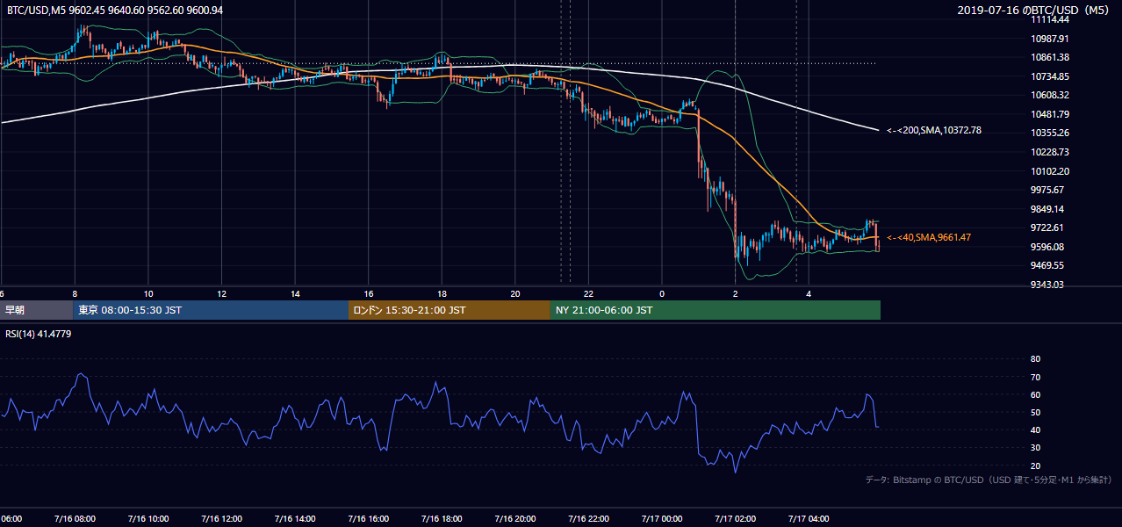Click RSI axis level 40
Screen dimensions: 1122x527
tap(1036, 430)
